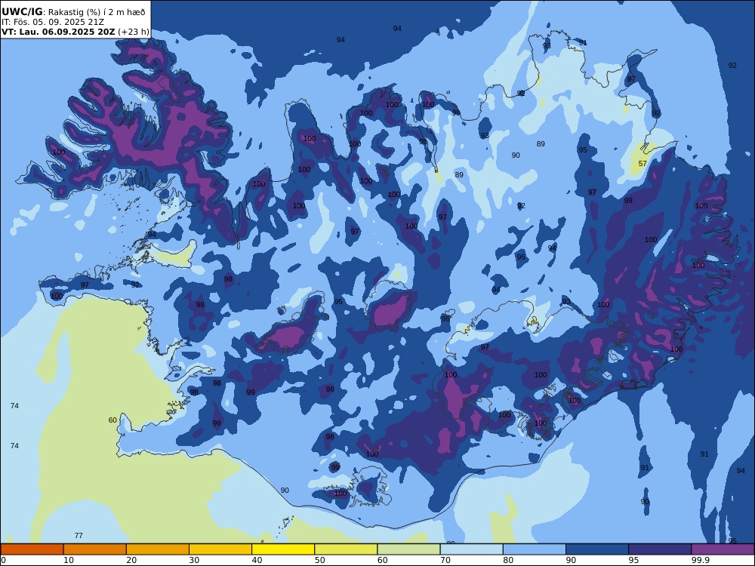
Task: Click the 0–10 dark orange legend swatch
Action: 32,549
